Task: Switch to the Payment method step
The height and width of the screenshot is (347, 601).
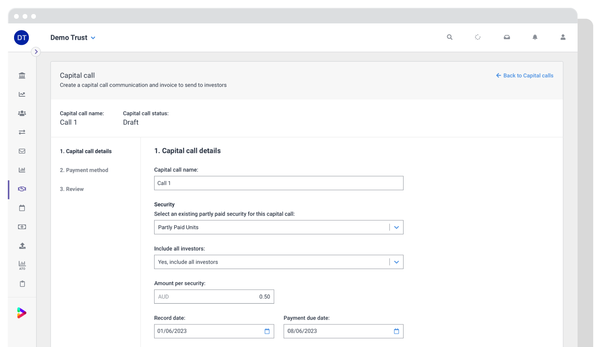Action: [x=84, y=170]
